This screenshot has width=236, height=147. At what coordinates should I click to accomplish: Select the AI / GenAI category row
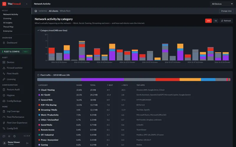(134, 95)
